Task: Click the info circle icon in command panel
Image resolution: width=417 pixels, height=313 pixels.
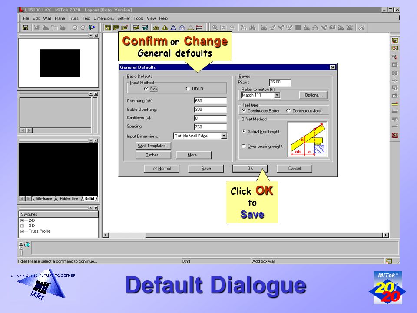Action: click(x=27, y=245)
